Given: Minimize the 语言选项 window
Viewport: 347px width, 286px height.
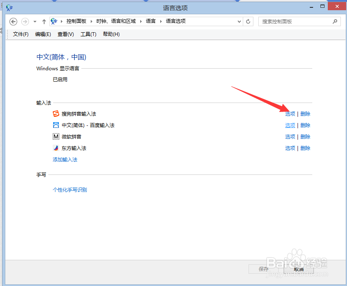Looking at the screenshot, I should pos(311,7).
